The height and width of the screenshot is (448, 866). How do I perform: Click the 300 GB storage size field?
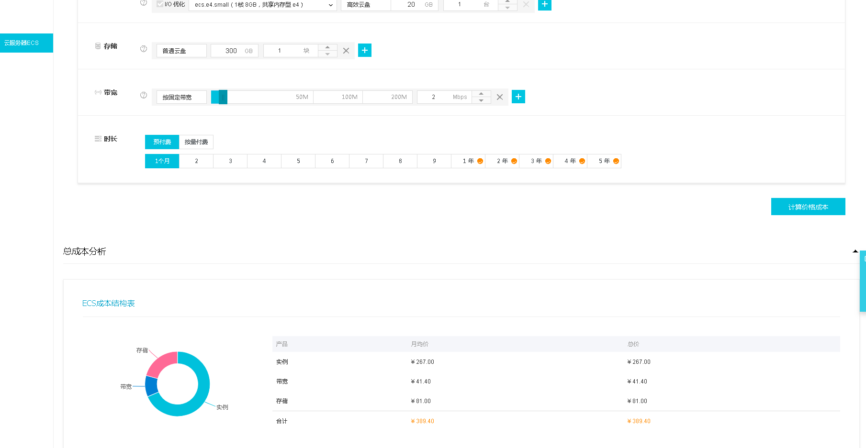coord(235,51)
